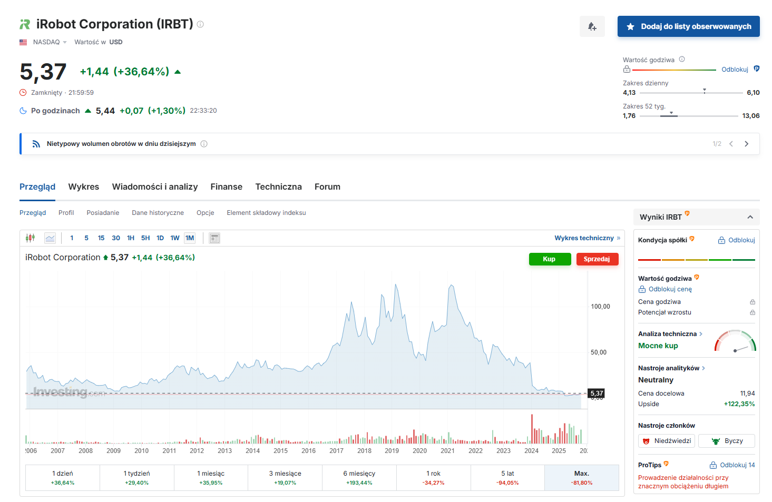772x502 pixels.
Task: Select the candlestick chart type icon
Action: (31, 238)
